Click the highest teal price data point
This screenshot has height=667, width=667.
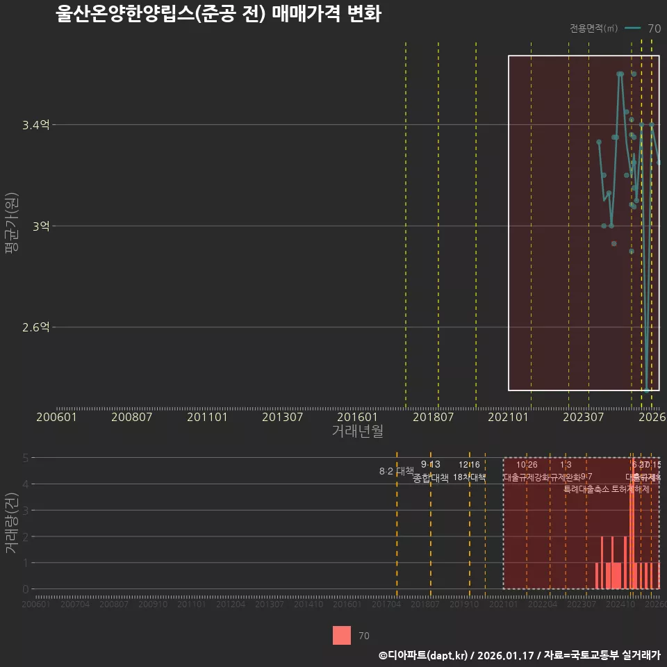619,74
